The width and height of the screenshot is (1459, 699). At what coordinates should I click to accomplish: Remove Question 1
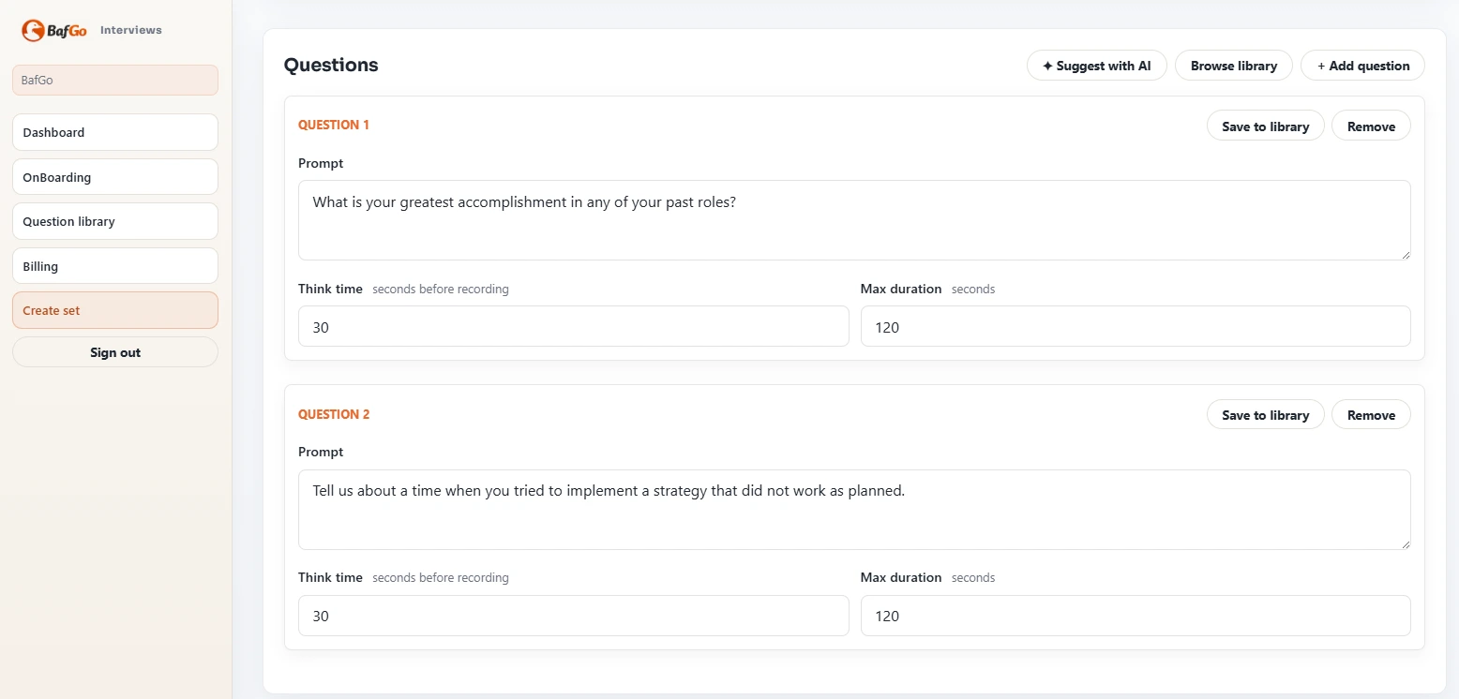[1371, 126]
